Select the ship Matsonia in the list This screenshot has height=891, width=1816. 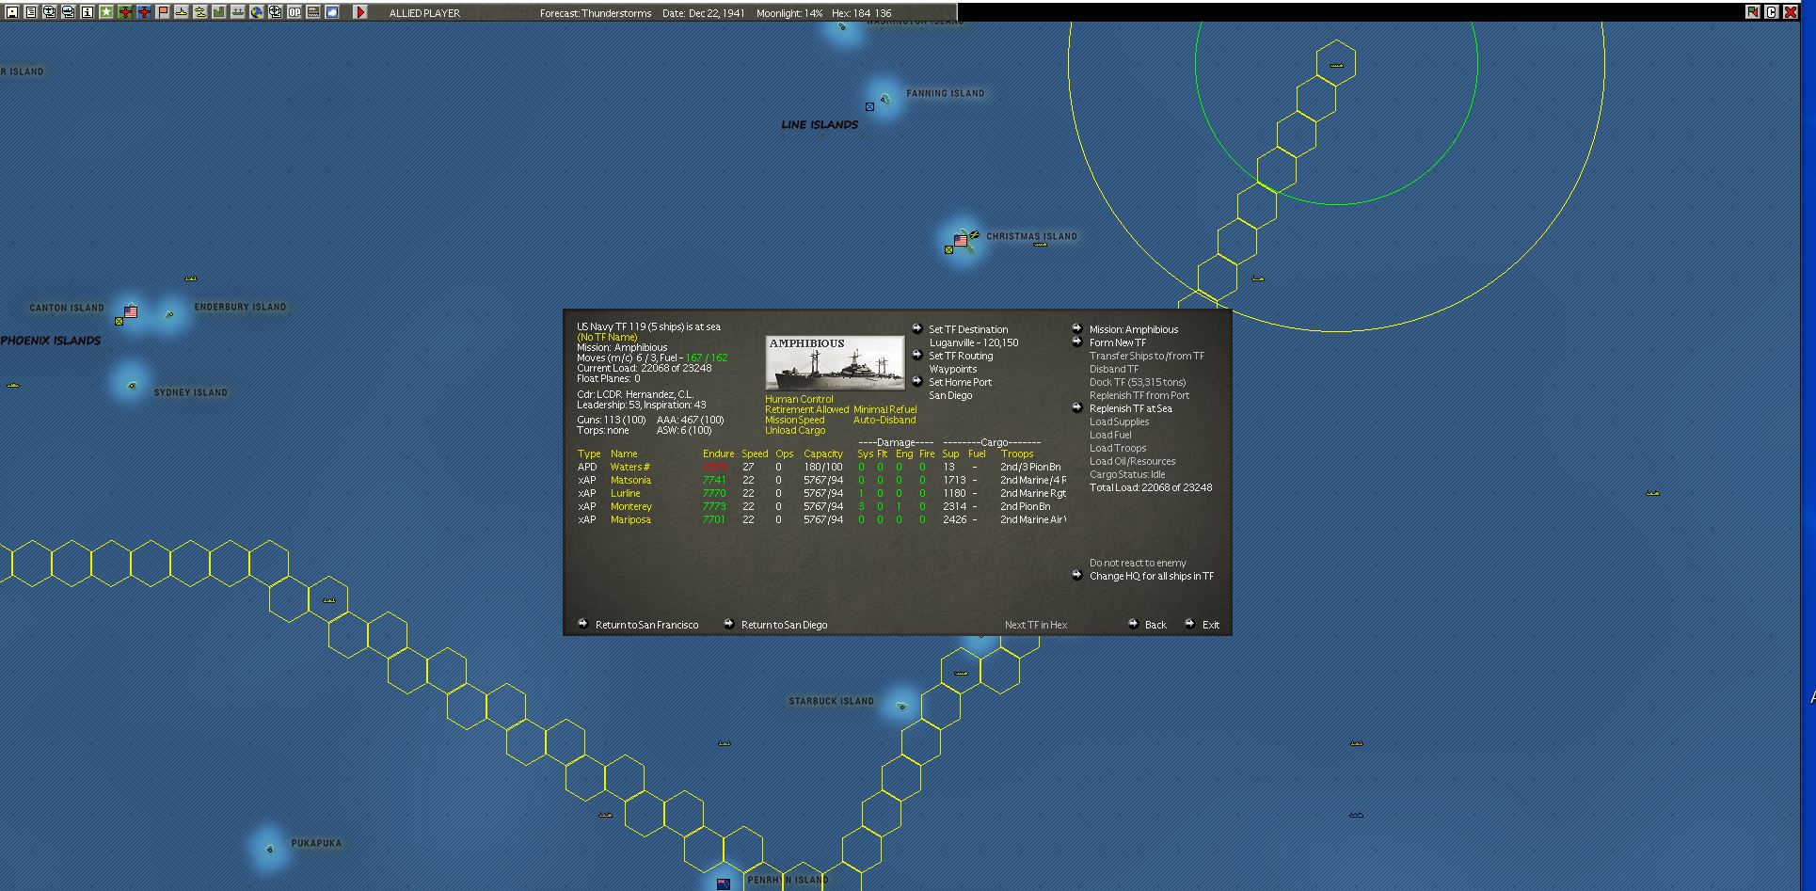coord(630,480)
